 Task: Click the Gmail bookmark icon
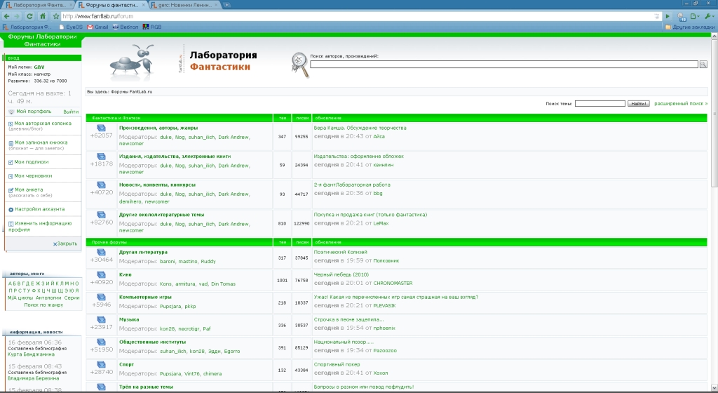point(90,27)
